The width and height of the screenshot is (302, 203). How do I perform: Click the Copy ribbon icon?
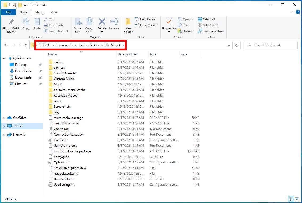tap(26, 22)
